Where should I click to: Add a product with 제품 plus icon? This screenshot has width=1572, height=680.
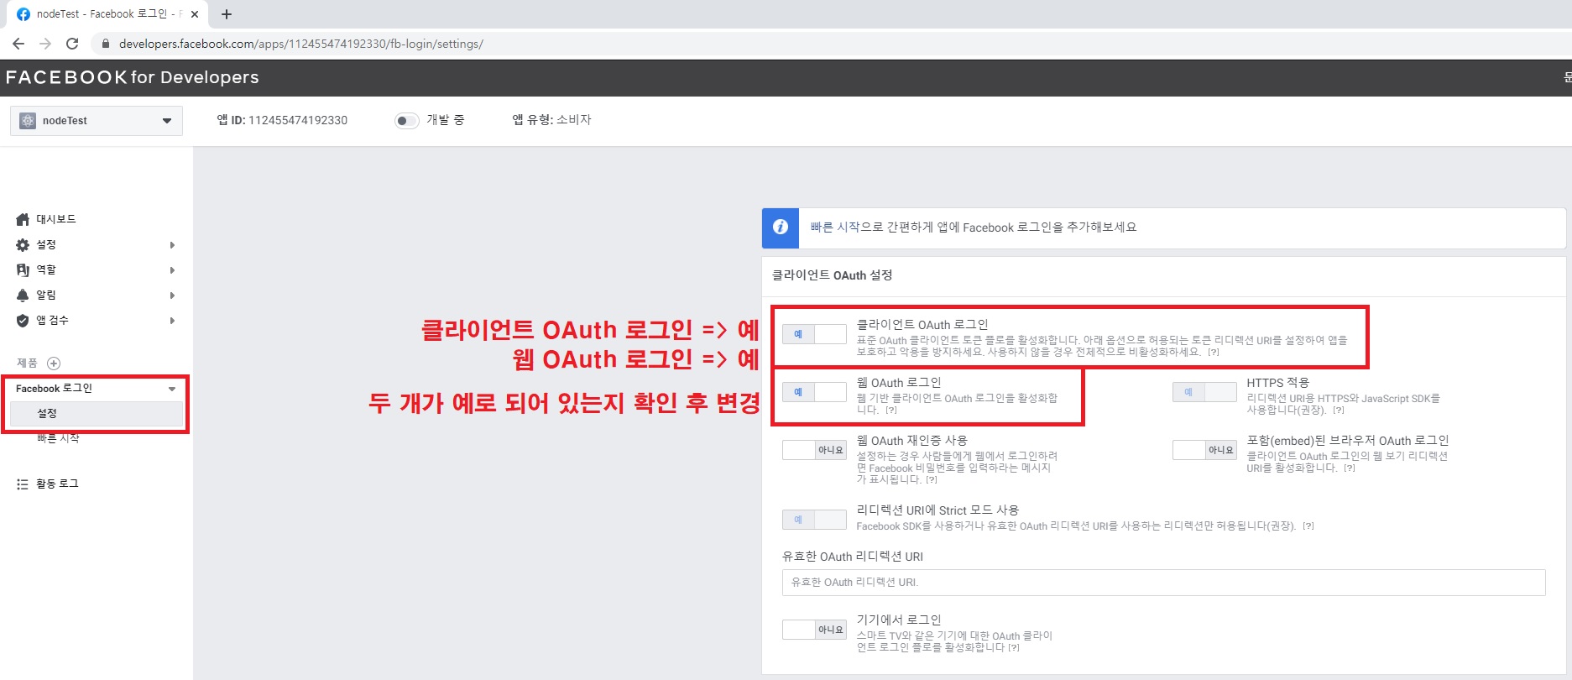click(x=54, y=364)
